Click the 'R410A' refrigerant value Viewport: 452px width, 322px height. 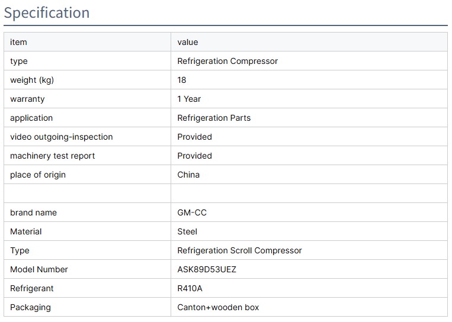click(190, 288)
